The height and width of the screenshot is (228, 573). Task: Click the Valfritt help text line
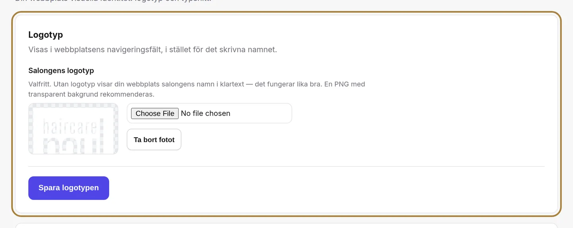pos(197,84)
